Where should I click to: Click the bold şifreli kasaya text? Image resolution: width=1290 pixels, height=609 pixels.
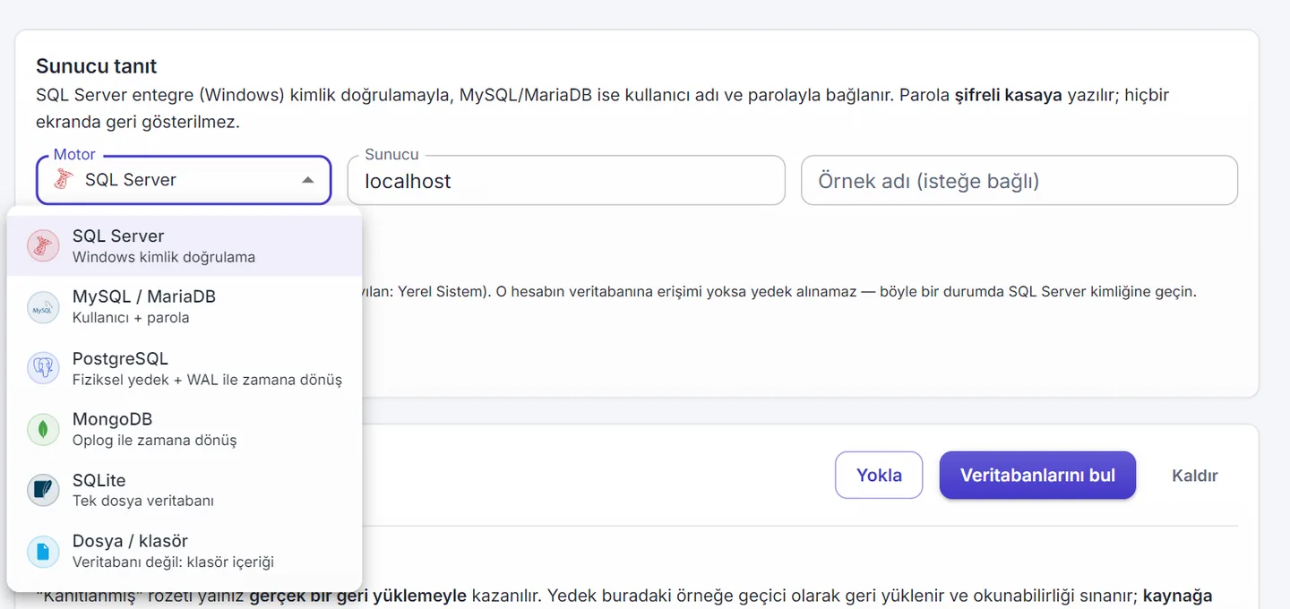tap(1008, 95)
